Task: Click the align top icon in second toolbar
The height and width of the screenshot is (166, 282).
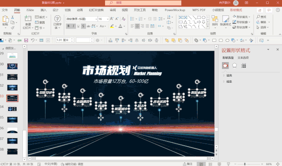Action: 117,41
